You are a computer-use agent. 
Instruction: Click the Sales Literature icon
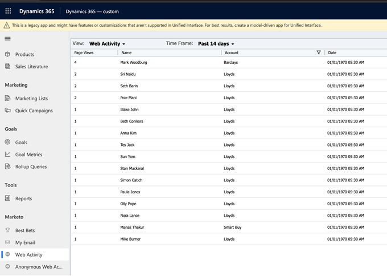pyautogui.click(x=7, y=66)
